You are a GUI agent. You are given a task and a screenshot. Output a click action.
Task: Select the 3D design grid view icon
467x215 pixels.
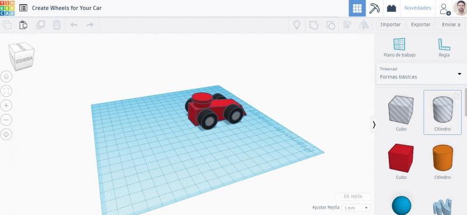(357, 8)
